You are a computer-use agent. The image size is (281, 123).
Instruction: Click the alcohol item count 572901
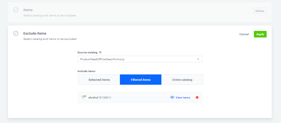105,98
